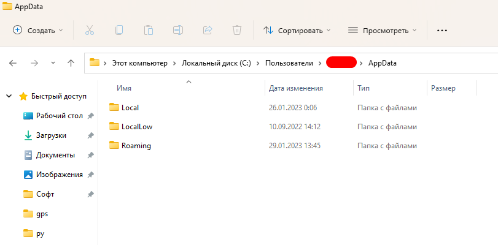This screenshot has width=498, height=245.
Task: Expand chevron after Локальный диск (C:)
Action: click(x=258, y=63)
